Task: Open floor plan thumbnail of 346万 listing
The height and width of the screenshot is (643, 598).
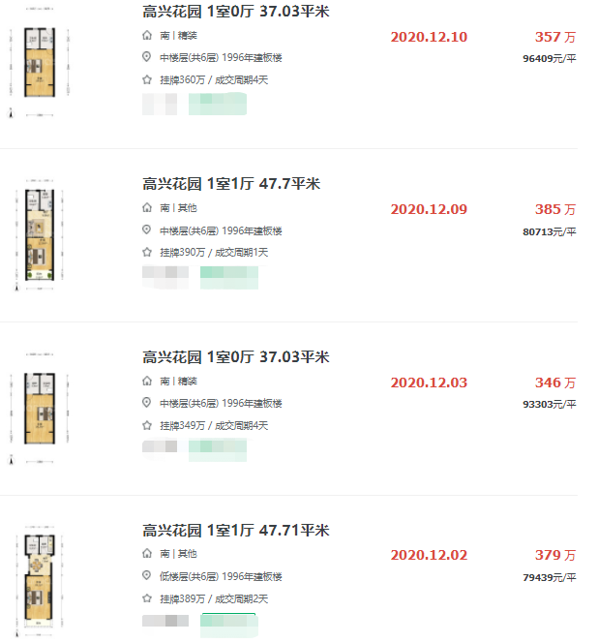Action: tap(40, 408)
